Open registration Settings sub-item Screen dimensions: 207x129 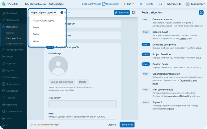click(x=10, y=33)
